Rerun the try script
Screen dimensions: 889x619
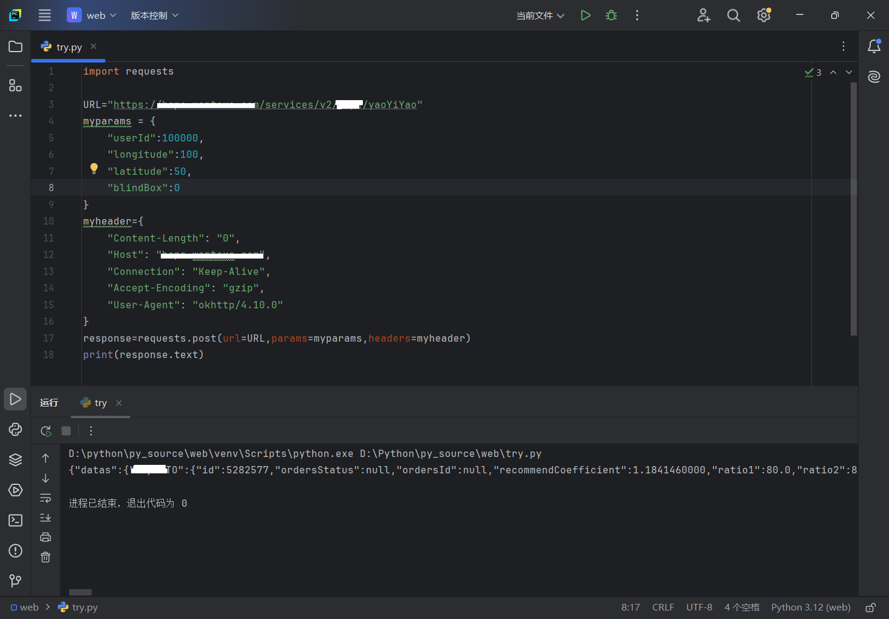46,431
